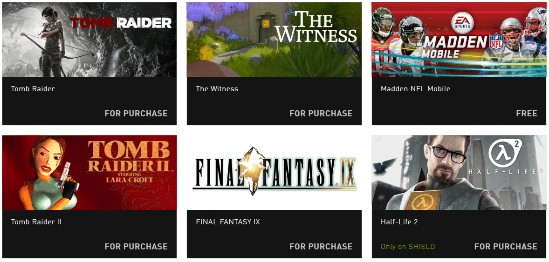Select FOR PURCHASE under FINAL FANTASY IX

pyautogui.click(x=321, y=246)
